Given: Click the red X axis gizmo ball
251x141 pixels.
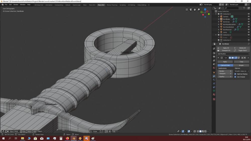Looking at the screenshot, I should coord(207,12).
